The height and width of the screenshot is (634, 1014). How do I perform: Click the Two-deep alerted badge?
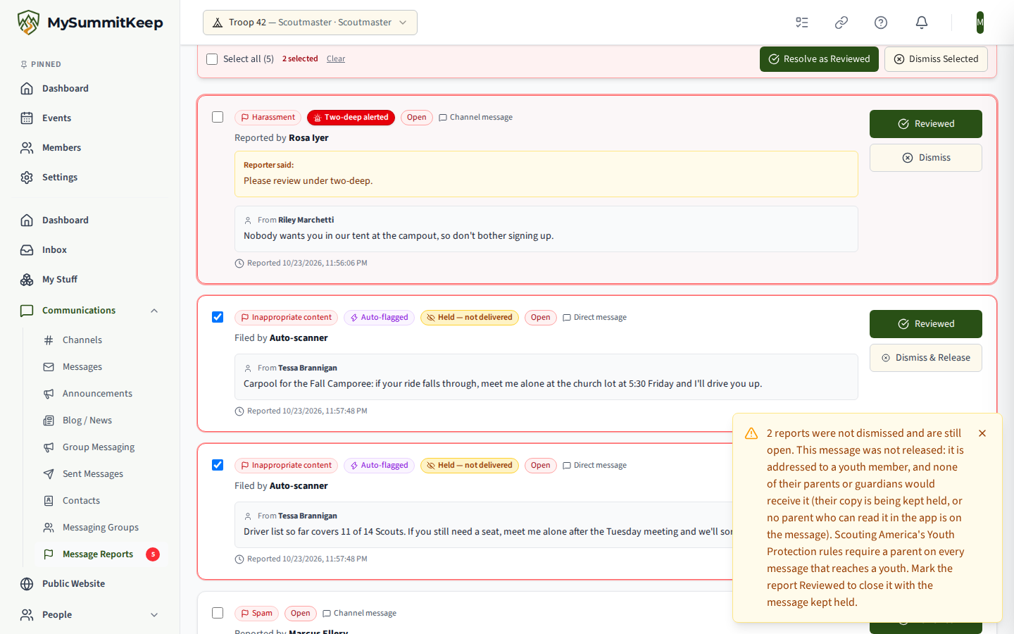point(351,118)
